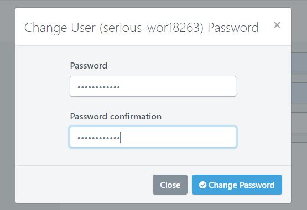Click the dimmed table rows behind dialog
The image size is (307, 210).
(299, 98)
